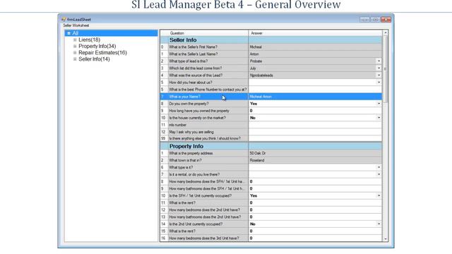Click the Question column header
Viewport: 452px width, 254px height.
click(208, 33)
